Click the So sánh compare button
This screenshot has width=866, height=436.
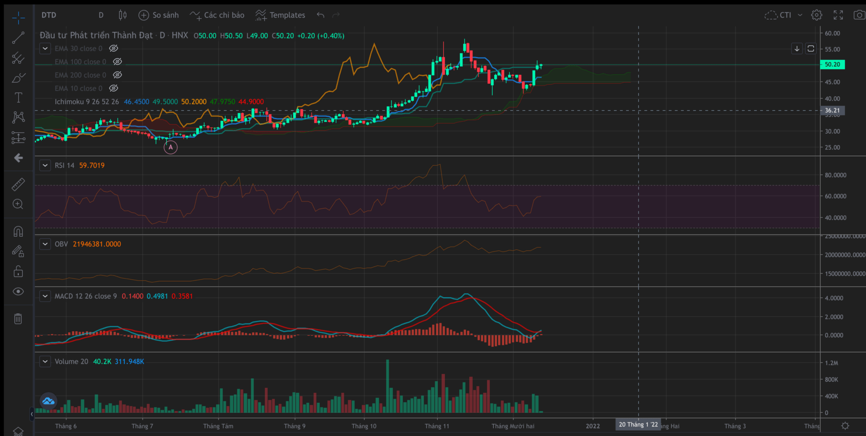159,15
